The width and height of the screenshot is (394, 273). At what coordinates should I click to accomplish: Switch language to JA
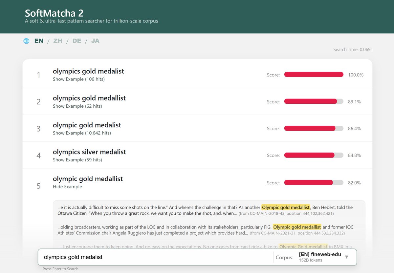[95, 41]
